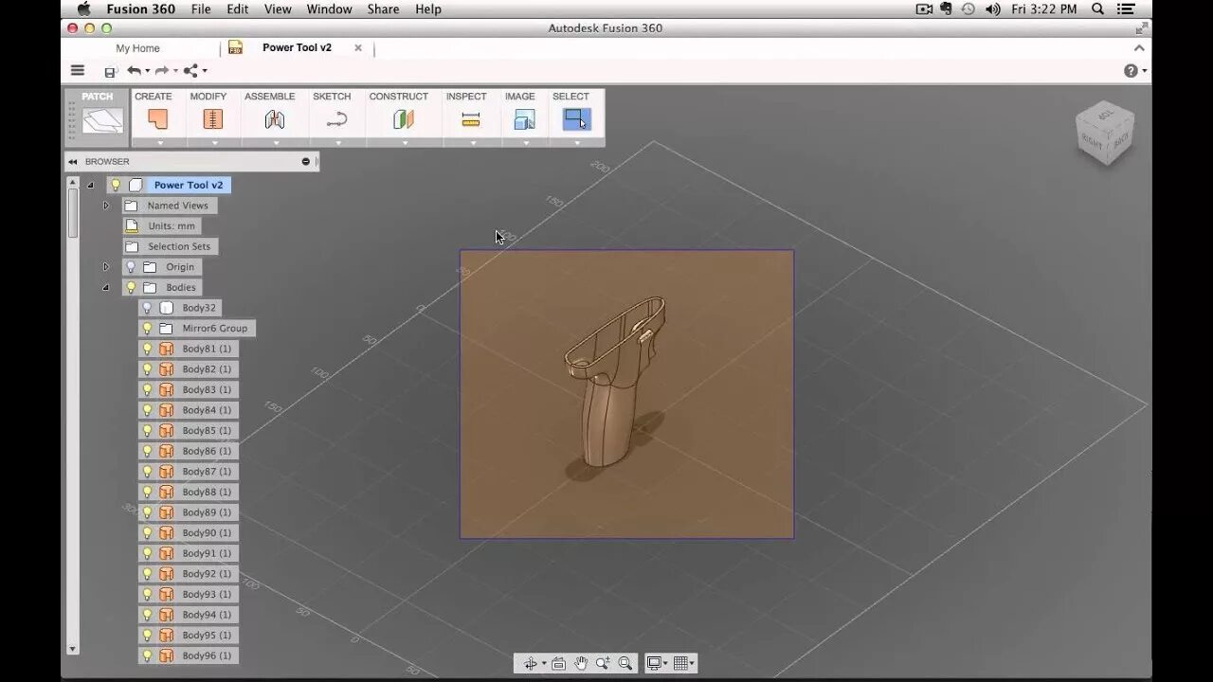Open grid and snaps settings icon
The image size is (1213, 682).
point(680,664)
